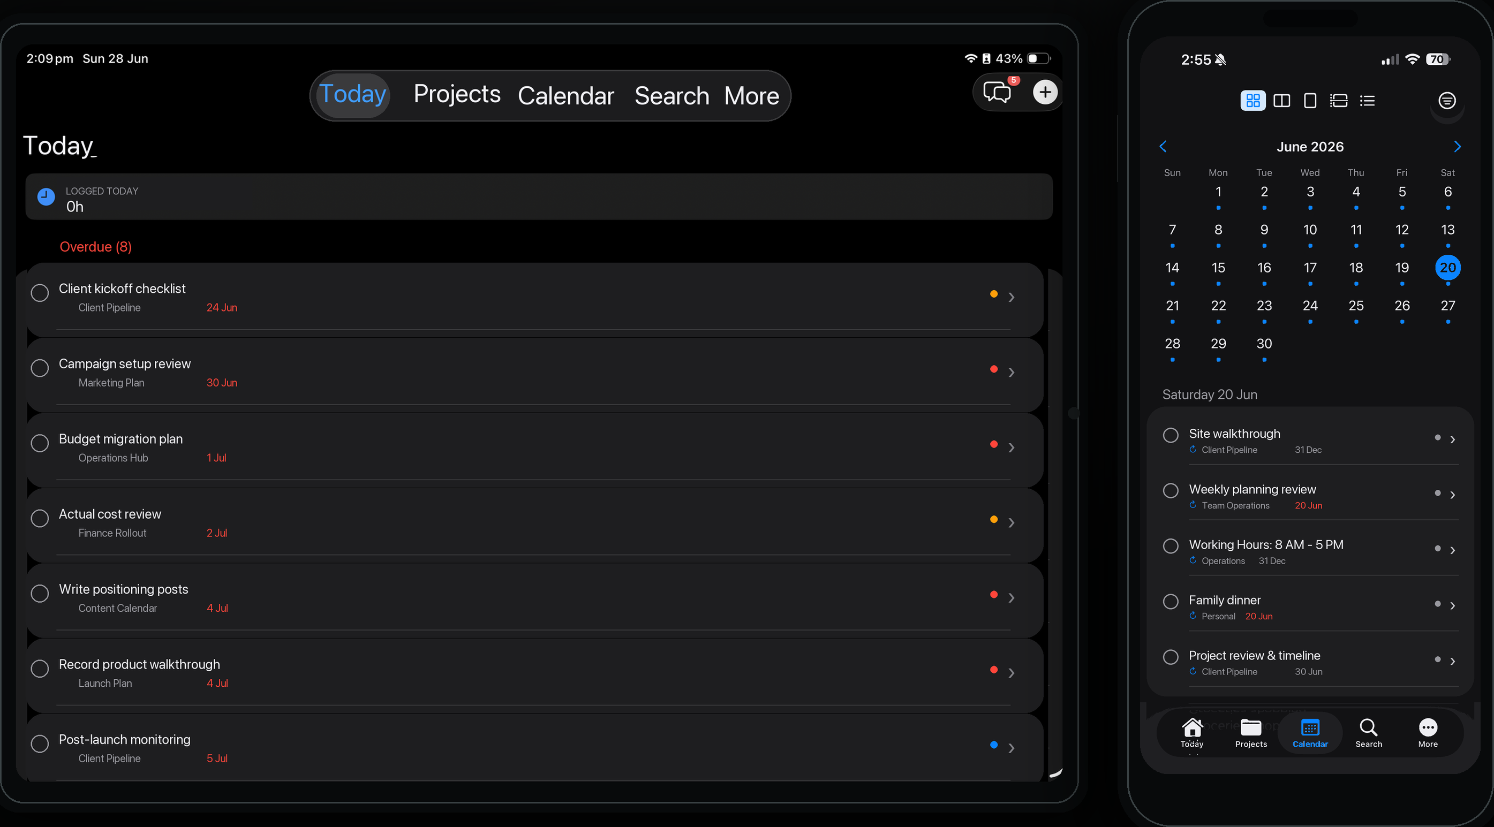Screen dimensions: 1494x827
Task: Open the Logged Today 0h summary card
Action: click(539, 196)
